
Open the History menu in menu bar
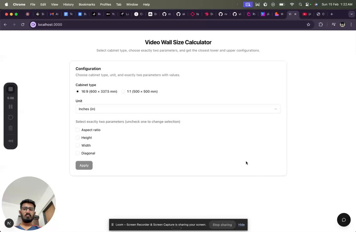tap(68, 5)
